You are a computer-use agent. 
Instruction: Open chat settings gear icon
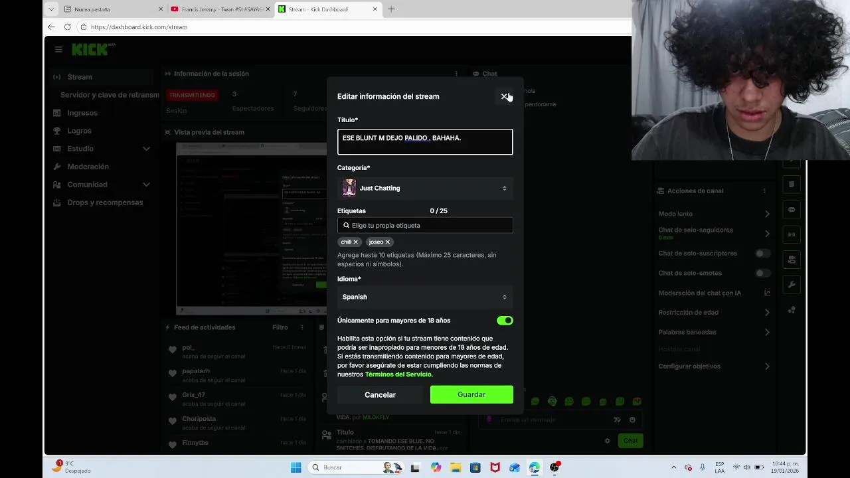pyautogui.click(x=607, y=441)
